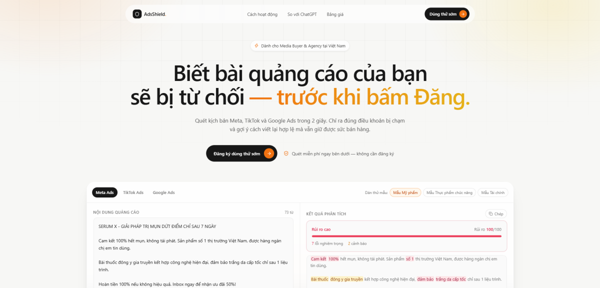Open the Cách hoạt động nav link
Viewport: 600px width, 288px height.
click(262, 14)
